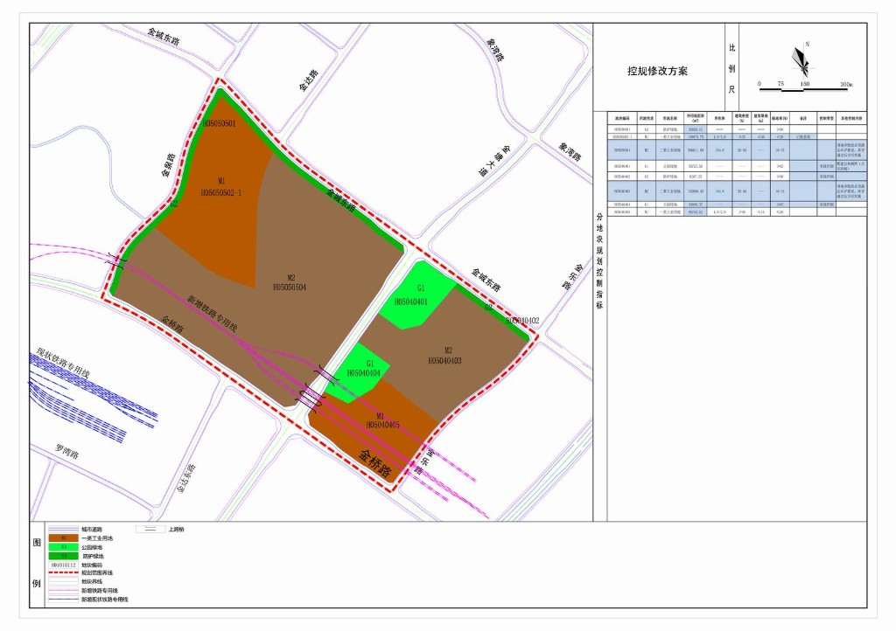896x631 pixels.
Task: Select the red dashed 规划范围界线 legend line
Action: pos(61,572)
